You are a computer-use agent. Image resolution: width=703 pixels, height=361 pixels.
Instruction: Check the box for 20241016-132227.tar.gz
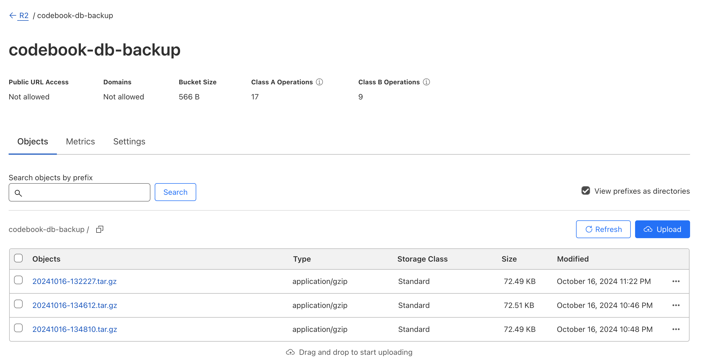(18, 280)
